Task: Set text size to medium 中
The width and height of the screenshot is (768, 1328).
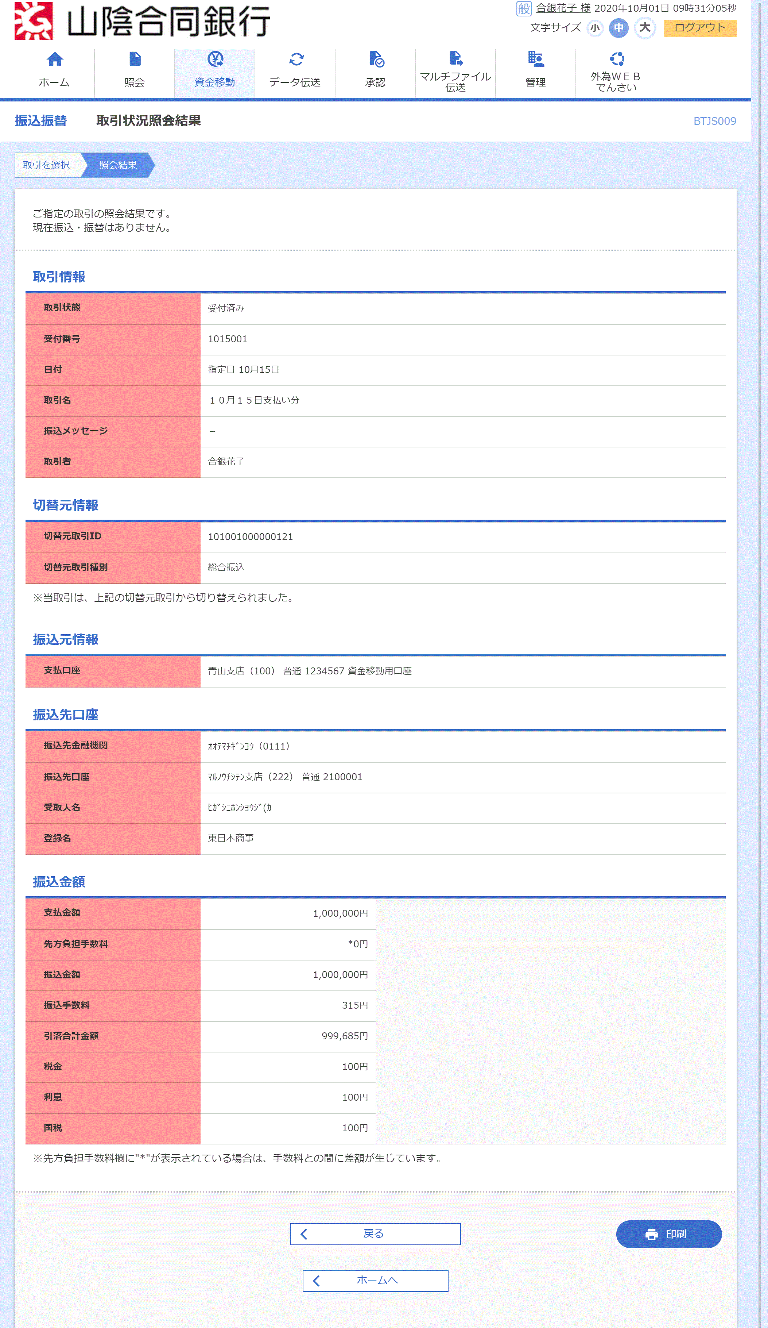Action: [618, 28]
